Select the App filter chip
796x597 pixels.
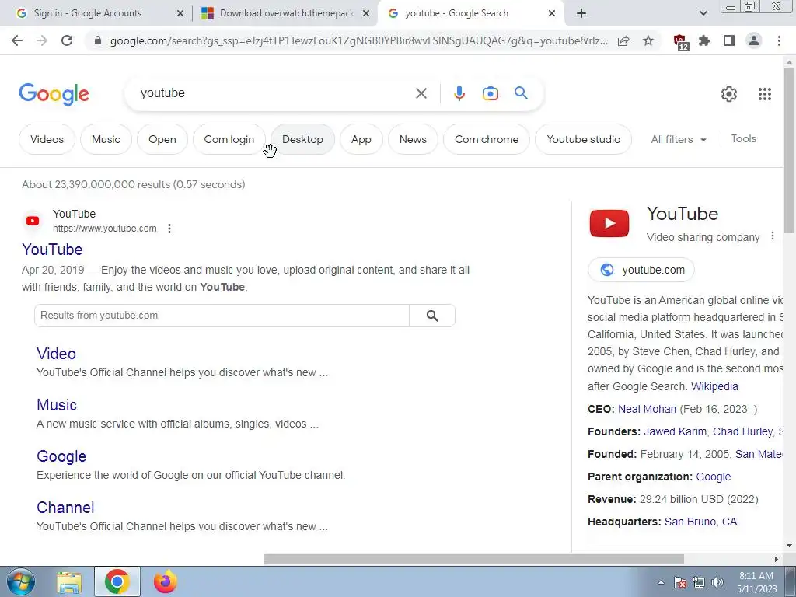(361, 139)
